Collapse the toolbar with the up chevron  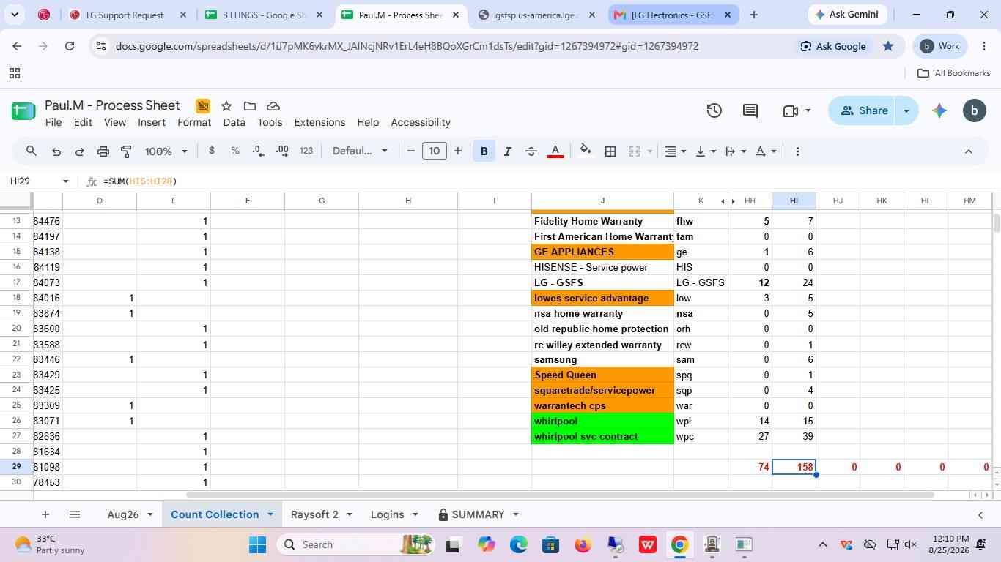(x=968, y=151)
